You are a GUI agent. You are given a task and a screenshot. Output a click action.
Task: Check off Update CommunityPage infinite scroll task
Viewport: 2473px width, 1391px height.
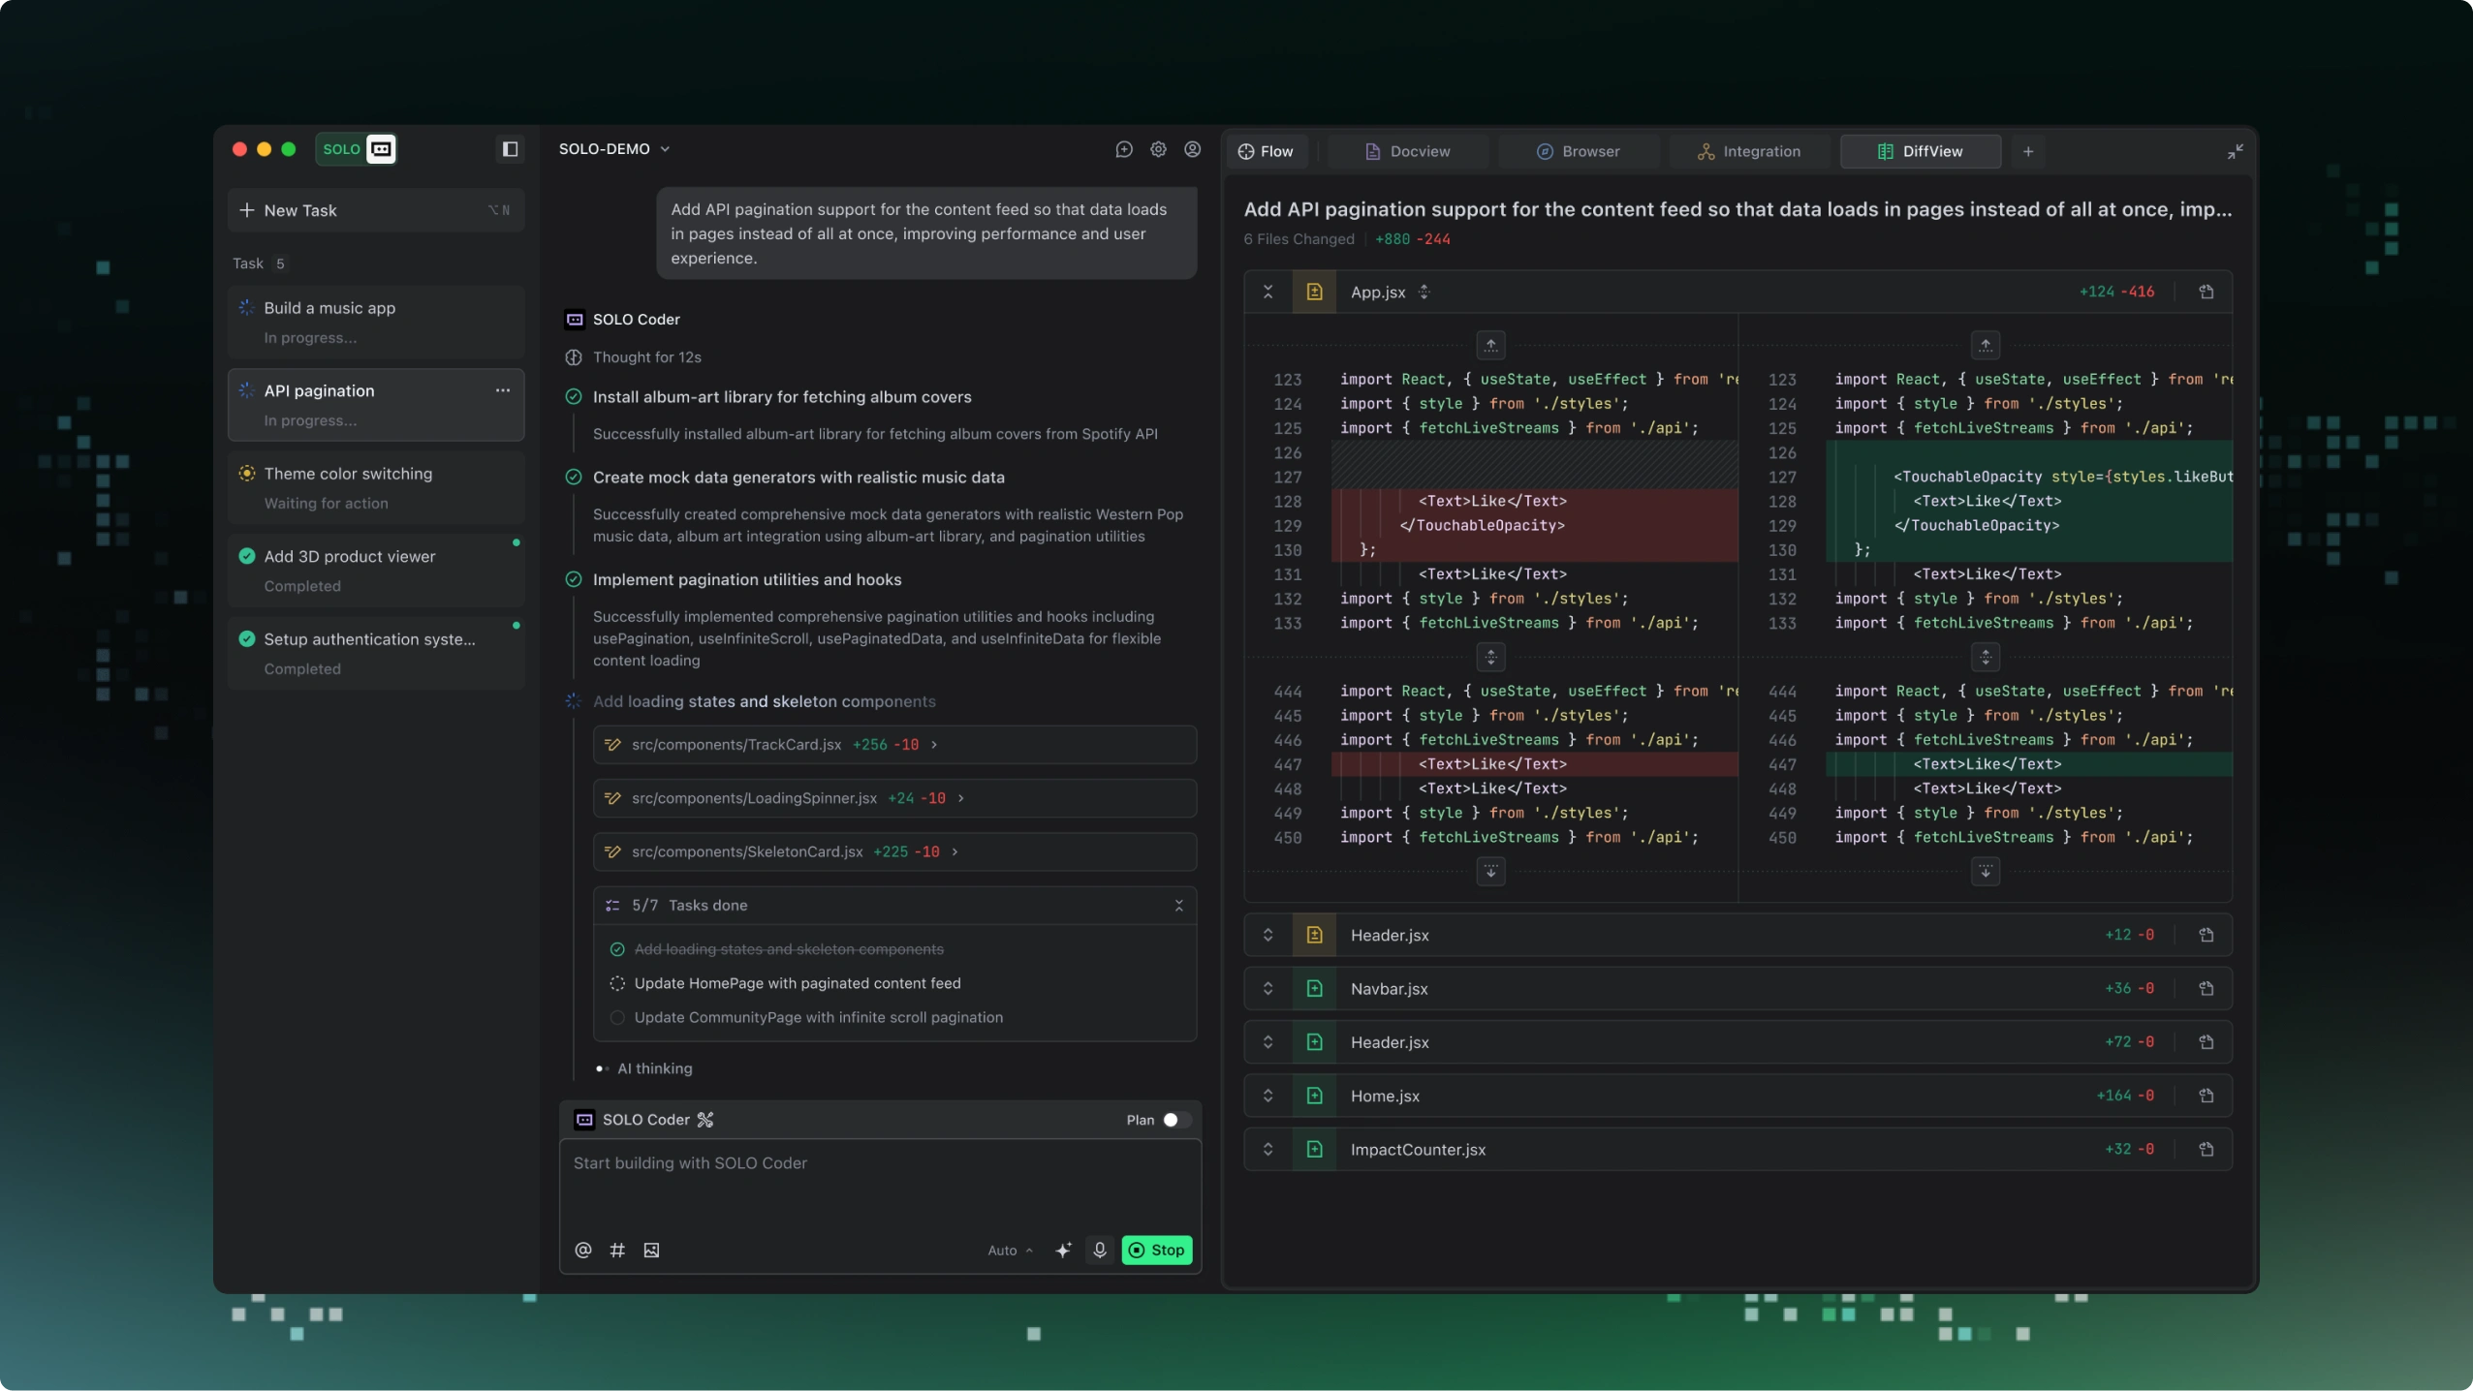click(617, 1017)
